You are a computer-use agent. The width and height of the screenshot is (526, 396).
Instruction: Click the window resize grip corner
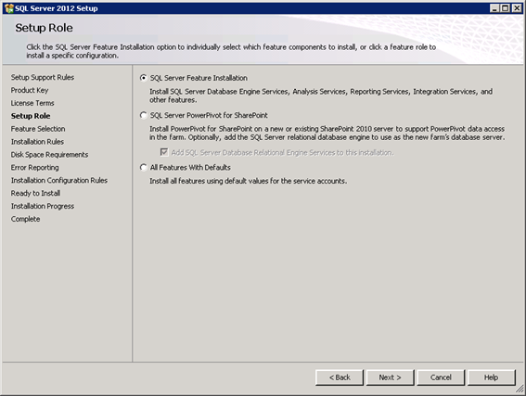[x=520, y=390]
